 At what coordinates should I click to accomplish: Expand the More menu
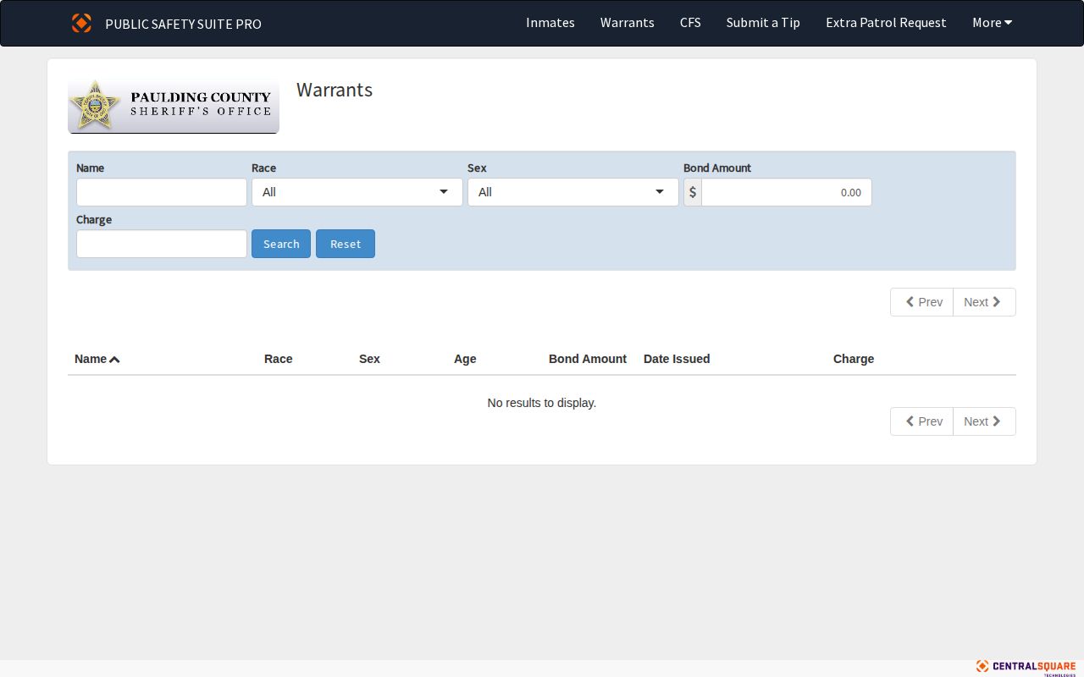pyautogui.click(x=992, y=23)
